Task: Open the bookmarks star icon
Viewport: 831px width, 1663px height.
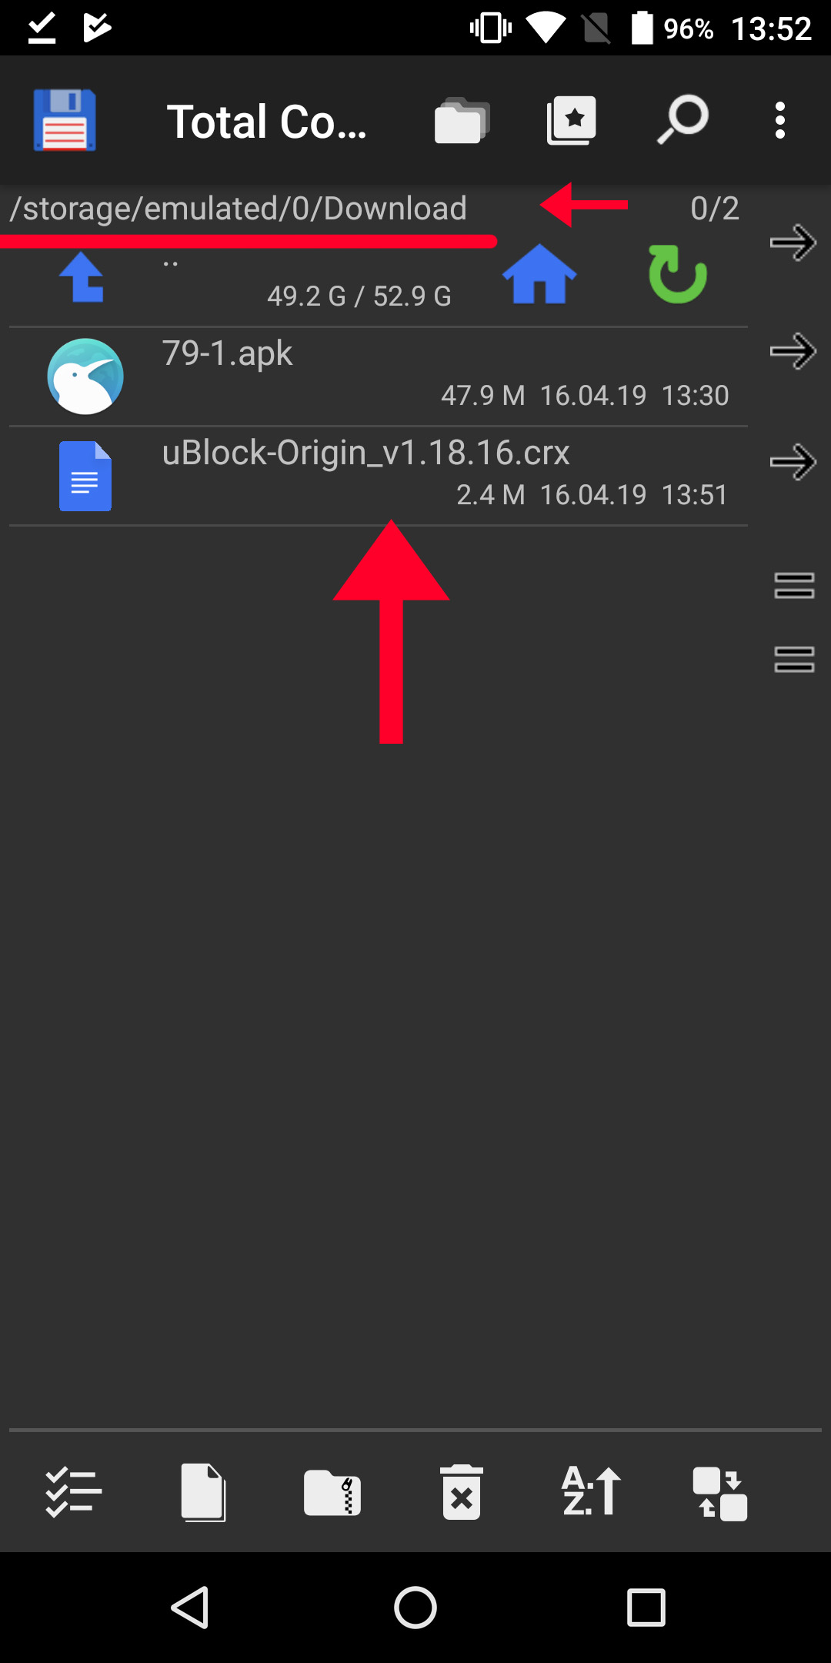Action: 572,120
